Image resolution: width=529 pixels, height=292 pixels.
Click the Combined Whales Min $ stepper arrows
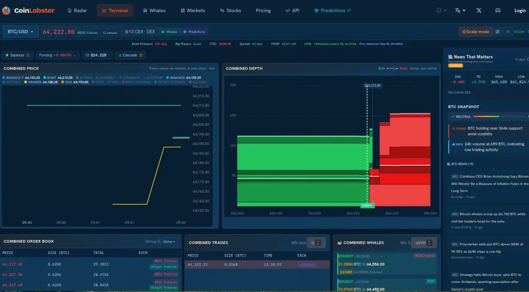pyautogui.click(x=429, y=243)
